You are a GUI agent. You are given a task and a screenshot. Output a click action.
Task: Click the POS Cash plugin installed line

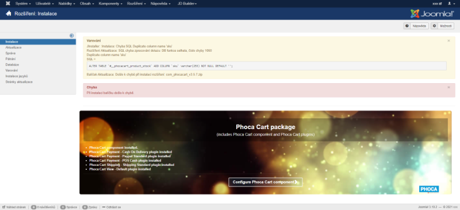pos(125,161)
